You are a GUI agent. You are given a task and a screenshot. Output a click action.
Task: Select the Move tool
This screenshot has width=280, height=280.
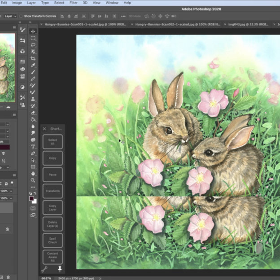click(33, 31)
